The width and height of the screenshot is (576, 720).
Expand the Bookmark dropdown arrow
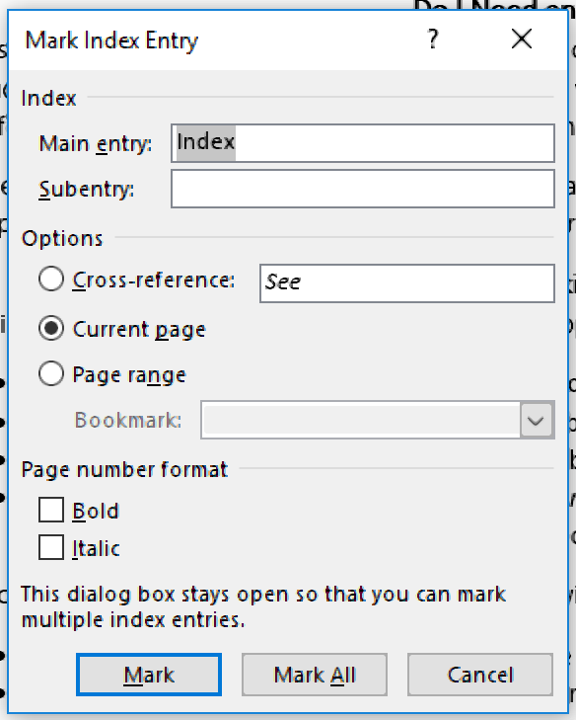pos(537,420)
